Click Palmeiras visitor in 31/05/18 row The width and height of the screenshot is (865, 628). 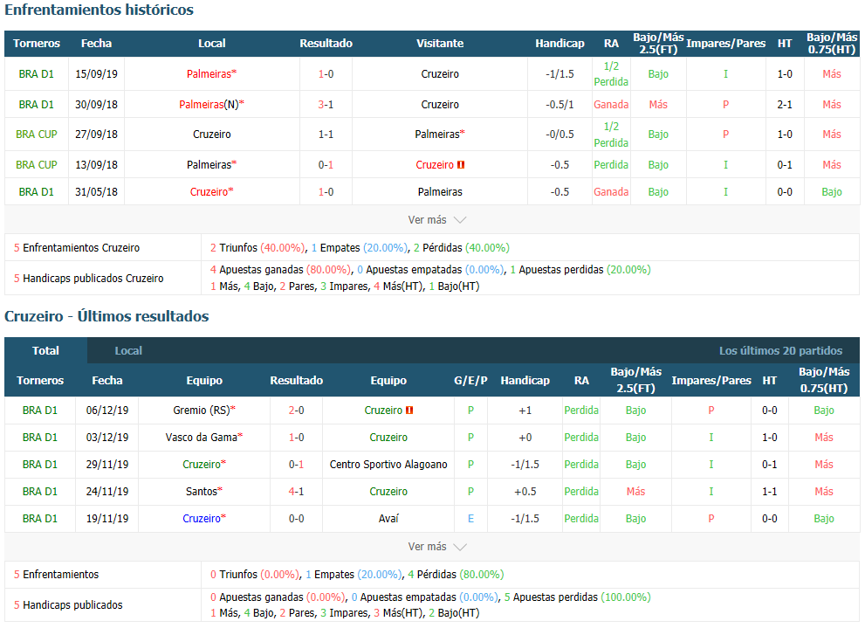(440, 192)
